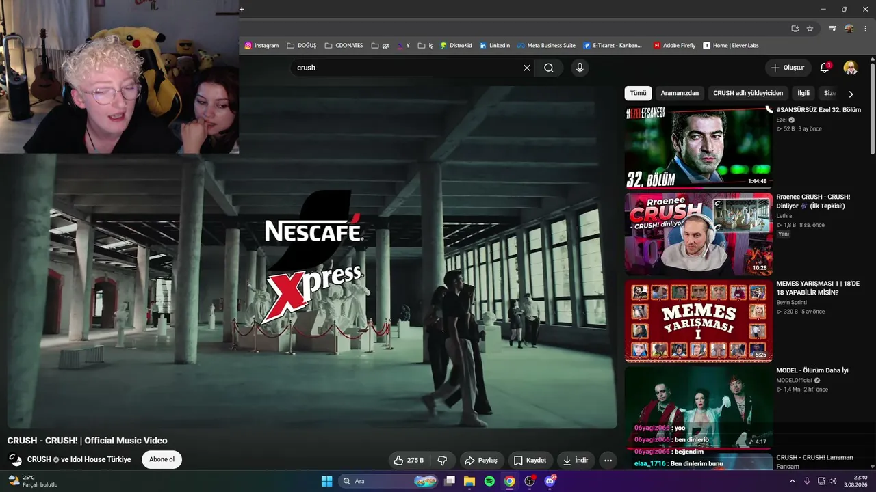Open the Adobe Firefly bookmark
This screenshot has height=492, width=876.
coord(674,46)
